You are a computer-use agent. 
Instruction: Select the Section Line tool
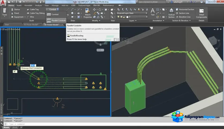[182, 13]
